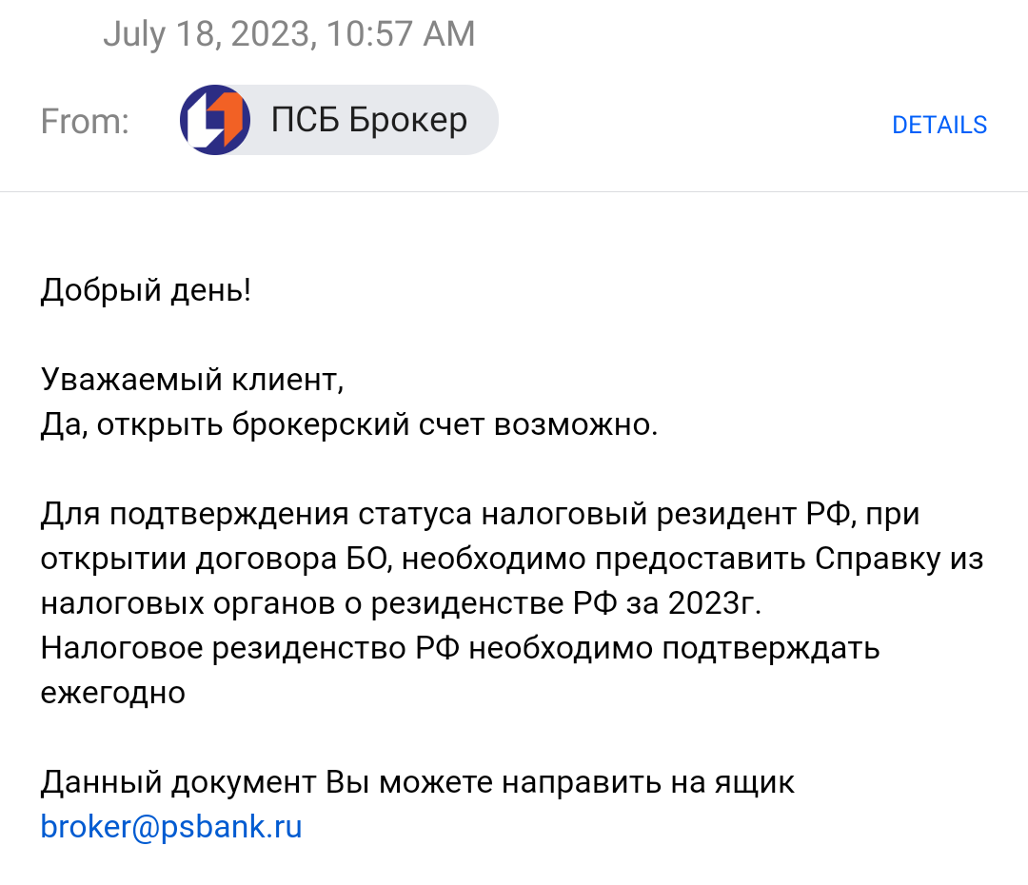Click the July 18, 2023 date stamp
The height and width of the screenshot is (885, 1028).
[288, 34]
